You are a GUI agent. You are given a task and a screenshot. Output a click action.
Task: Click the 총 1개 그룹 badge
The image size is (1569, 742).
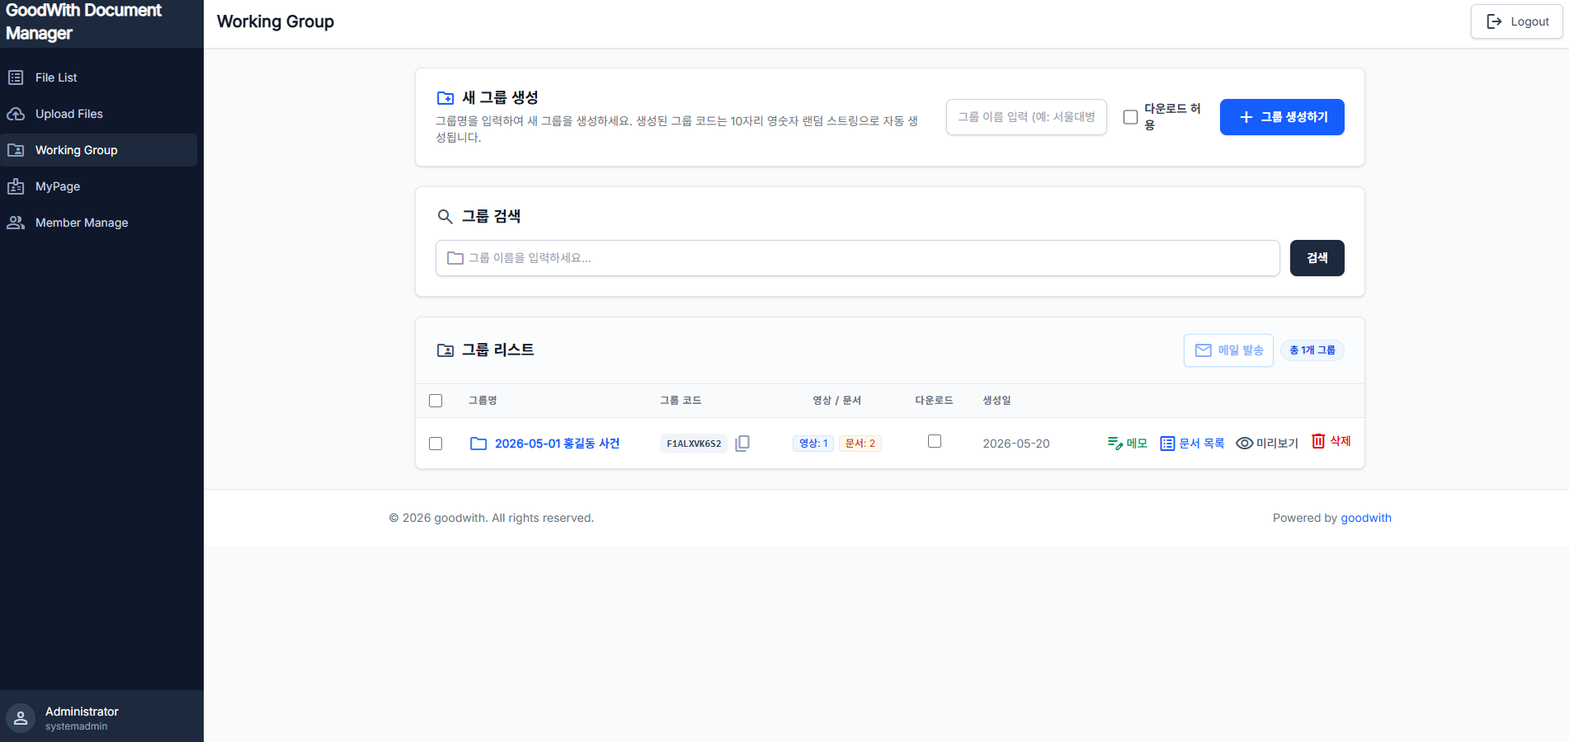(1312, 350)
